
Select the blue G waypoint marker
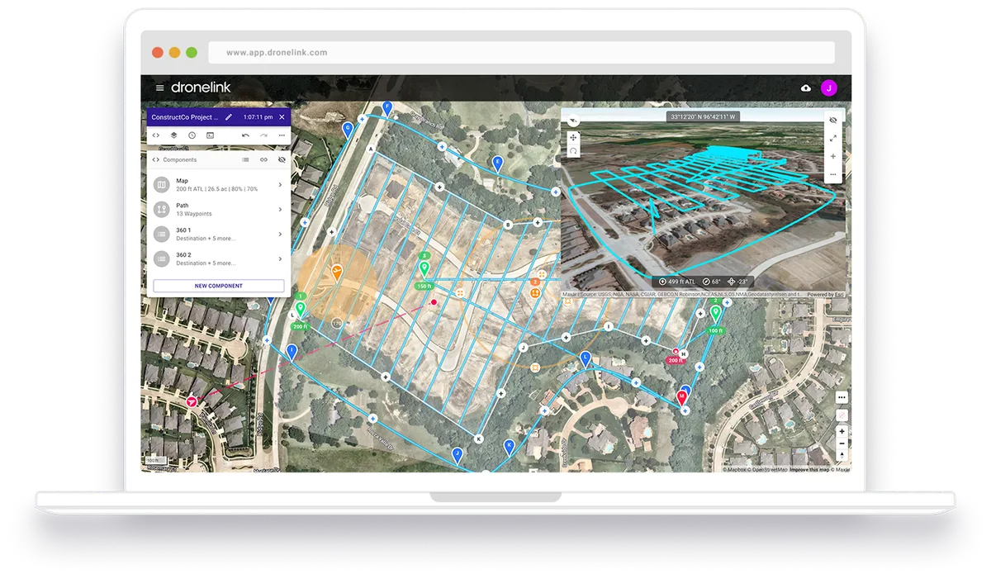click(348, 130)
